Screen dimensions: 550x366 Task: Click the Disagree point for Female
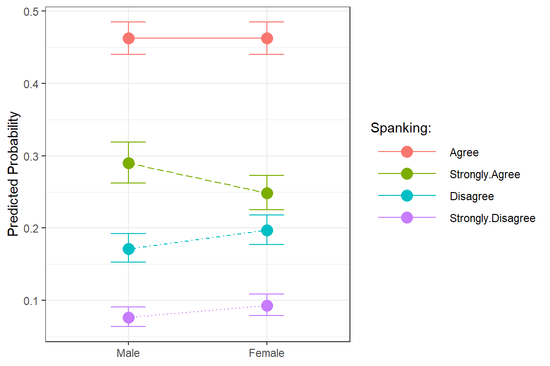pyautogui.click(x=267, y=230)
